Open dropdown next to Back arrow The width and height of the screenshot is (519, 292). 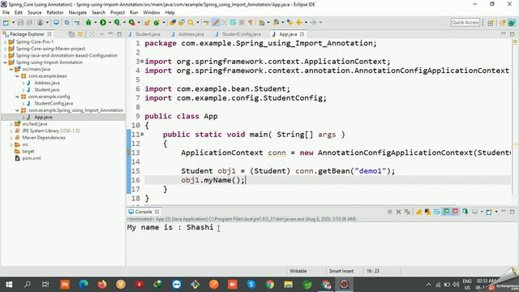[306, 23]
